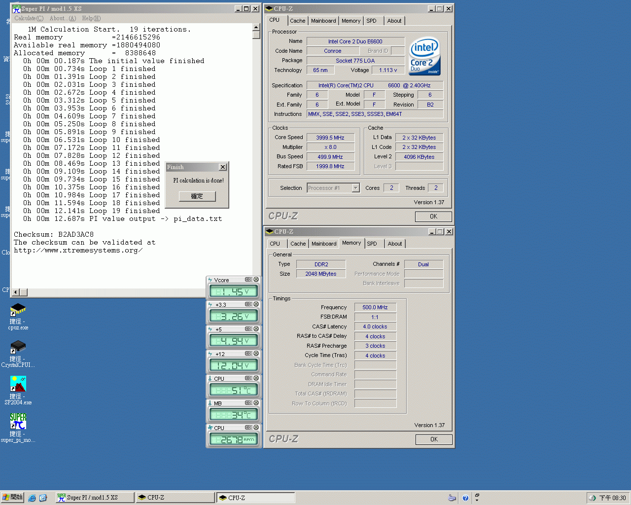
Task: Click the memory Size 2048 MBytes value
Action: [321, 274]
